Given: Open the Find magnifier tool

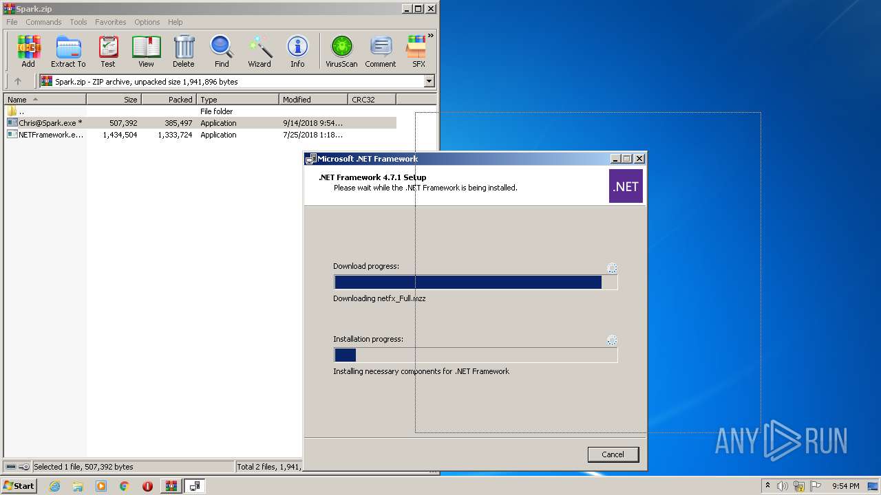Looking at the screenshot, I should point(222,52).
